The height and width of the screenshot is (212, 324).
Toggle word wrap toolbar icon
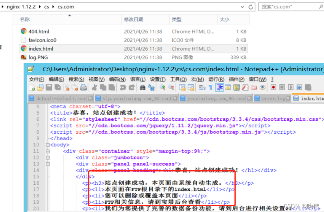(202, 88)
